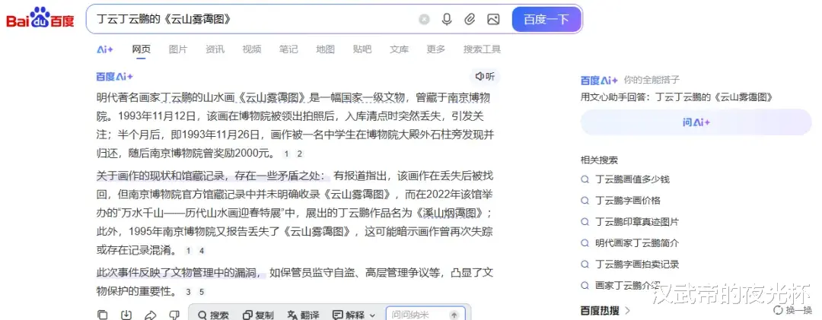Submit the 问问纳米 query arrow button
822x320 pixels.
(454, 315)
